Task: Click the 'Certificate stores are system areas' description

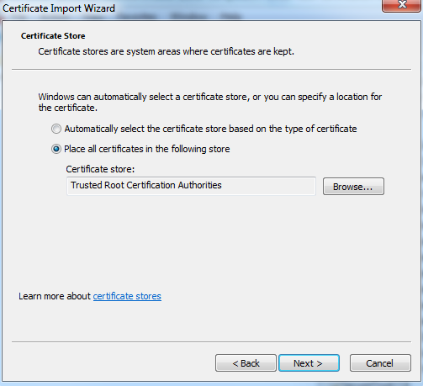Action: click(166, 51)
